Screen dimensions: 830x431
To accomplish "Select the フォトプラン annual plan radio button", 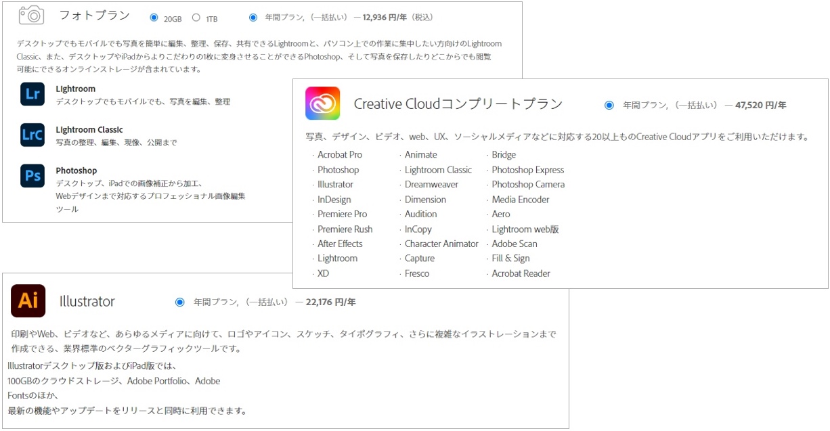I will (253, 18).
